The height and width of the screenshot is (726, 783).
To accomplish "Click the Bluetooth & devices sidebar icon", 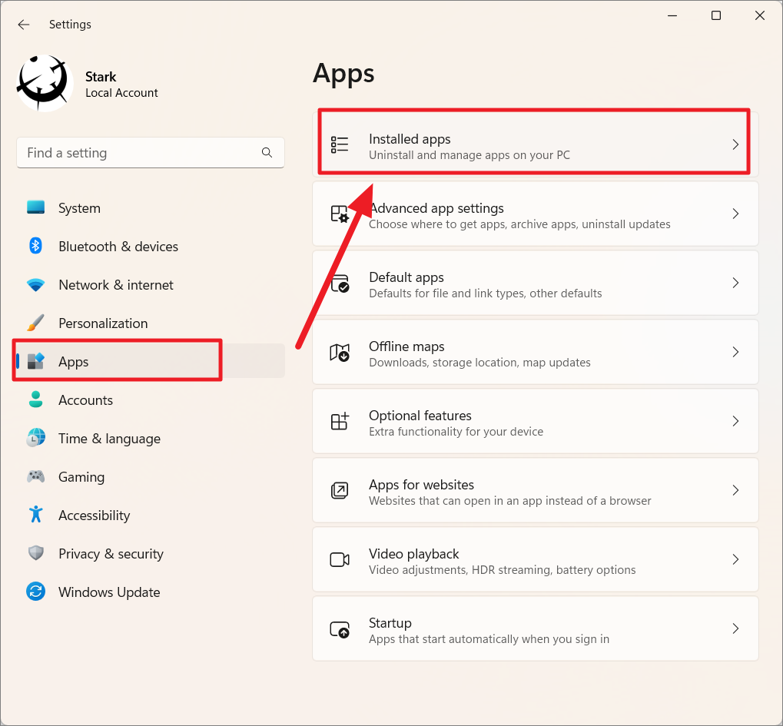I will pos(36,246).
